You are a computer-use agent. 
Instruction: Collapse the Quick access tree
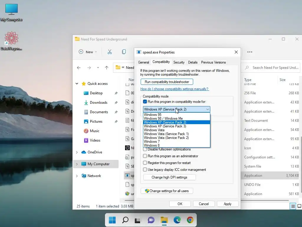(77, 84)
